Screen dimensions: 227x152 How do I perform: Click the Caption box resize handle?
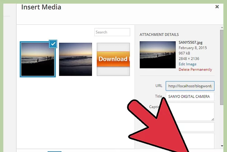[213, 119]
